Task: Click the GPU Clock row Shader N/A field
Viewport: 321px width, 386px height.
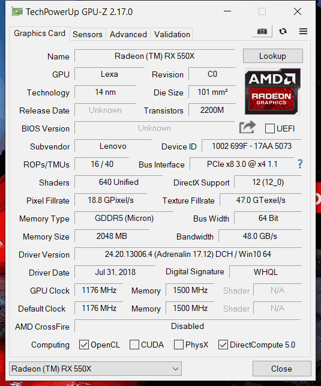Action: point(278,290)
